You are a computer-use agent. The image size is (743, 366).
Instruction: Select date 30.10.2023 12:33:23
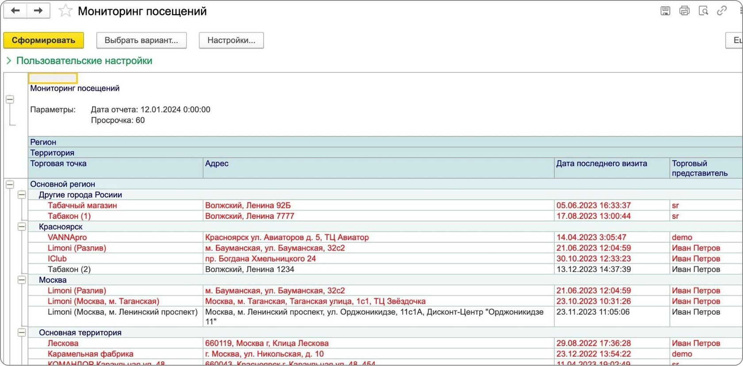(594, 259)
